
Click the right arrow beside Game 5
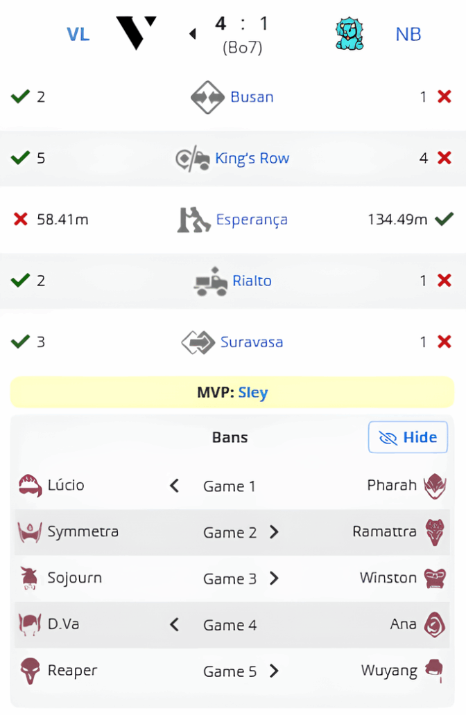(274, 671)
